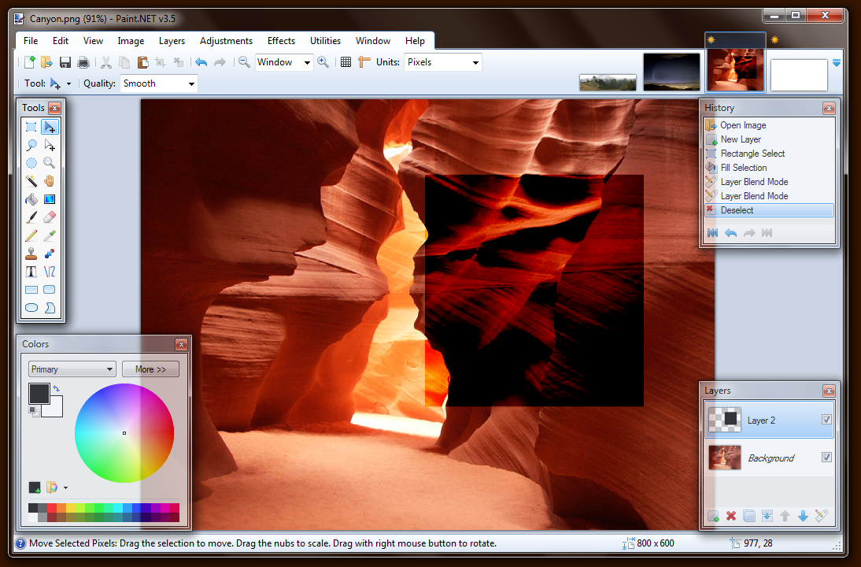Select the Clone Stamp tool

31,254
